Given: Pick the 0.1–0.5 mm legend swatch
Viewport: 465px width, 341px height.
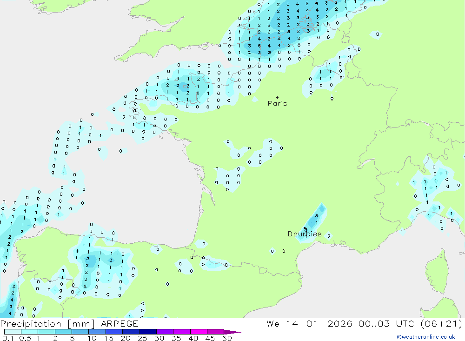Looking at the screenshot, I should pyautogui.click(x=13, y=332).
